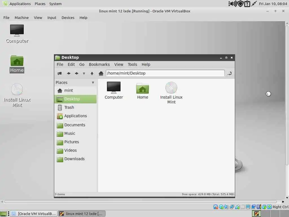Click the optical disc icon in VirtualBox status bar
The width and height of the screenshot is (289, 217).
click(221, 207)
